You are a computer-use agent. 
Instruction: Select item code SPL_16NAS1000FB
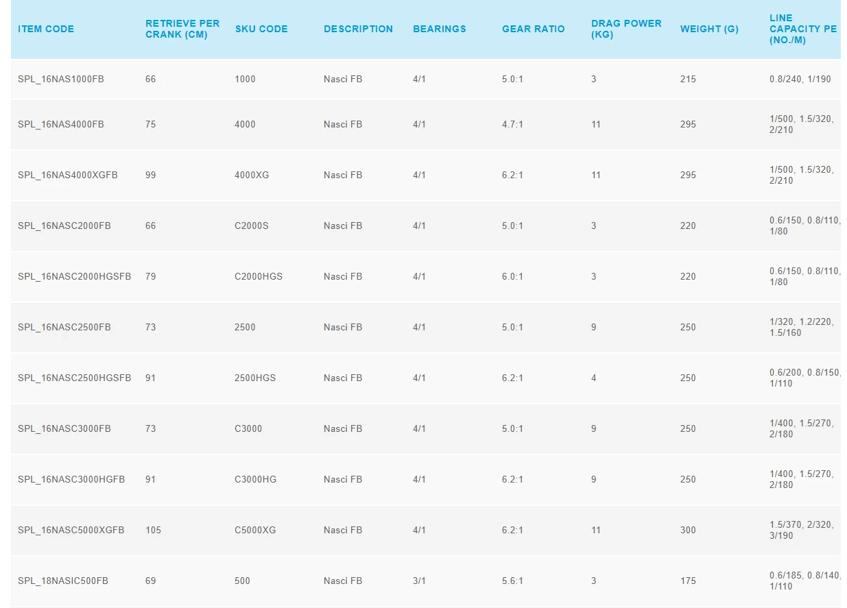61,79
